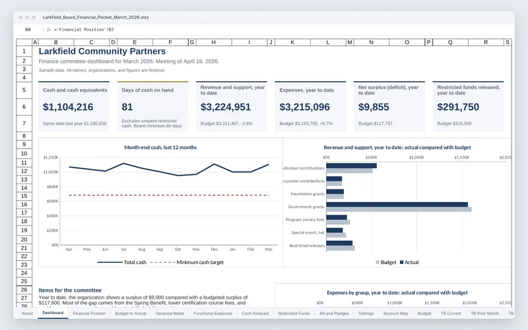Open TB Prior Month tab
528x330 pixels.
484,313
